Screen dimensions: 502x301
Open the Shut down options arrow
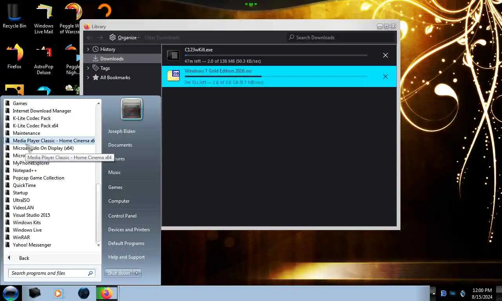[137, 273]
